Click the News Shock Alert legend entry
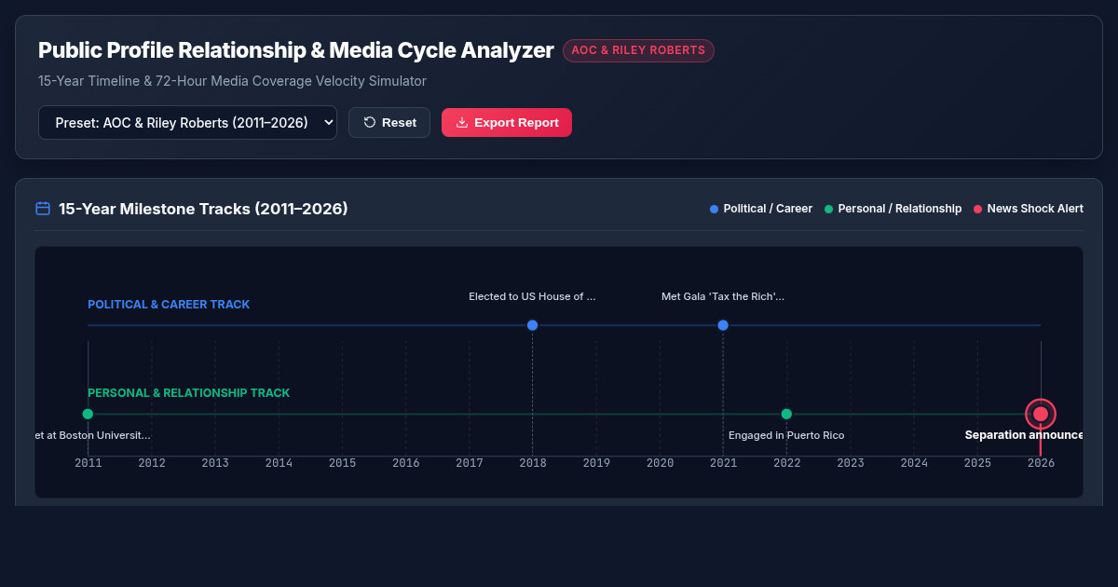Screen dimensions: 1118x587 (1029, 209)
